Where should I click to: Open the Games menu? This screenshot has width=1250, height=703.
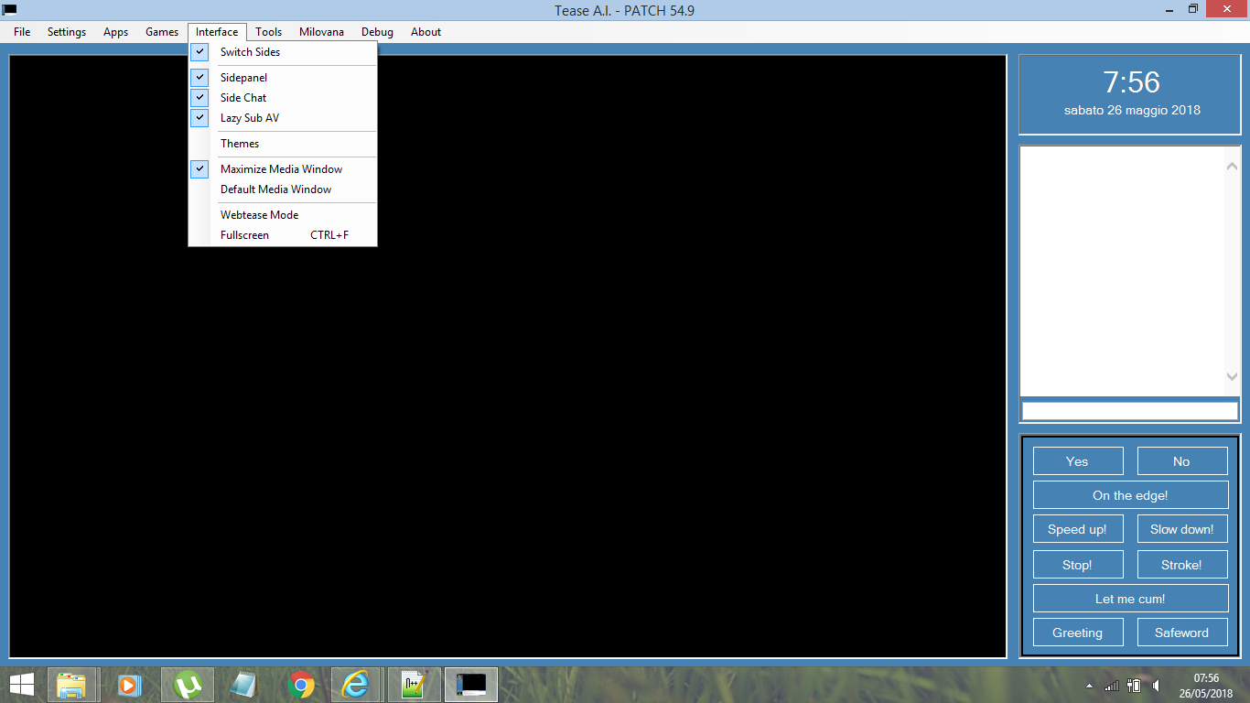click(162, 32)
